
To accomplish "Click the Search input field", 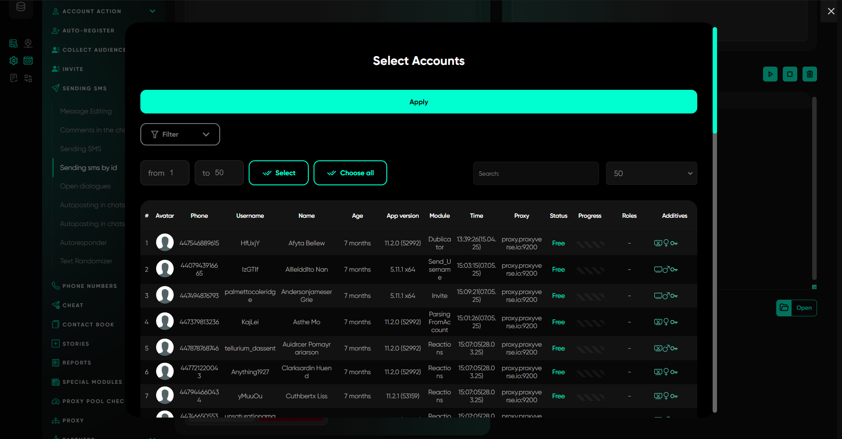I will click(x=535, y=173).
